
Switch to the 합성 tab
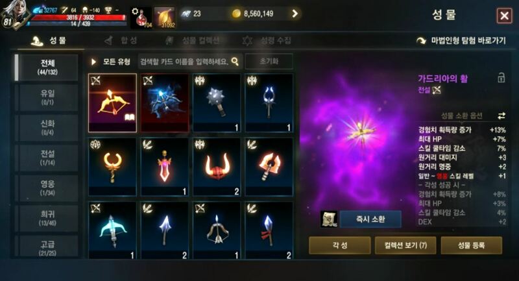tap(121, 41)
